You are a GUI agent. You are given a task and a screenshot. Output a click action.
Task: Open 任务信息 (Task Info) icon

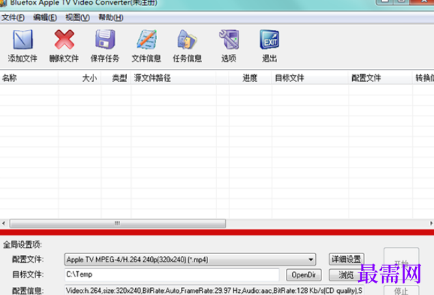point(188,40)
